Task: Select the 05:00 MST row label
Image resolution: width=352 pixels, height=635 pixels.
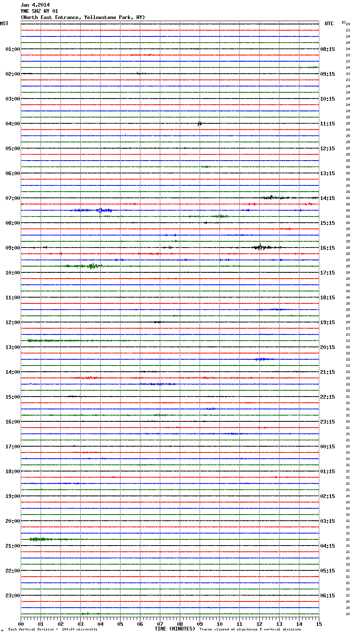Action: [x=13, y=148]
